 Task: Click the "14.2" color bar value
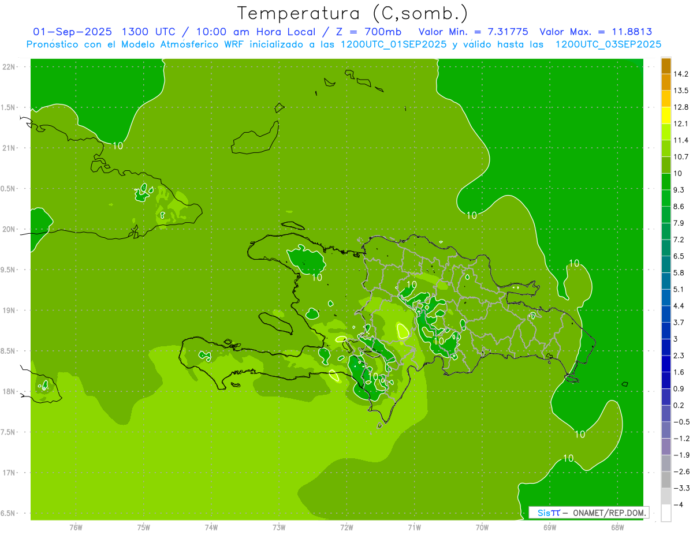coord(681,74)
